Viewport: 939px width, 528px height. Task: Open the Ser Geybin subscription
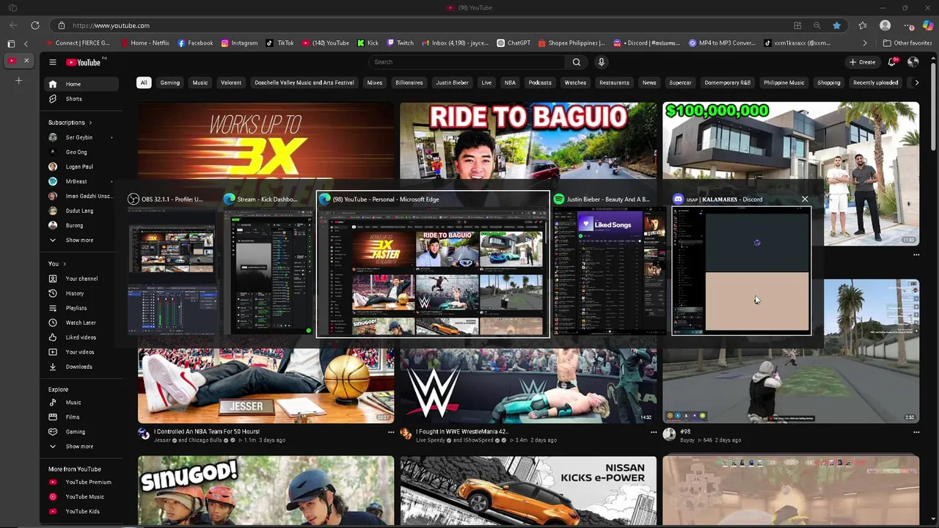[79, 137]
